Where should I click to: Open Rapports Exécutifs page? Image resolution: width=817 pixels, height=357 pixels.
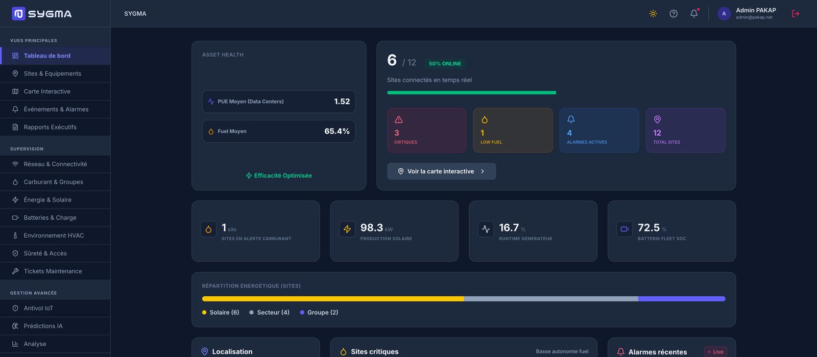pyautogui.click(x=55, y=127)
